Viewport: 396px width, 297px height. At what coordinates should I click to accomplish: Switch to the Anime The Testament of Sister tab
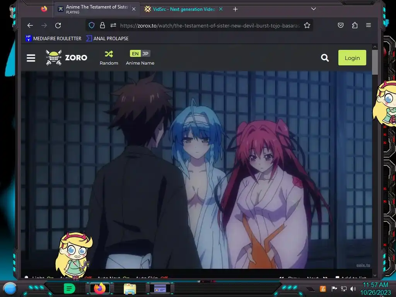click(x=97, y=9)
